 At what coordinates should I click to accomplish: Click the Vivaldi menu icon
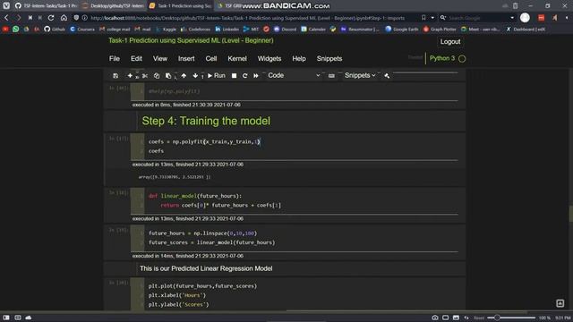point(6,5)
